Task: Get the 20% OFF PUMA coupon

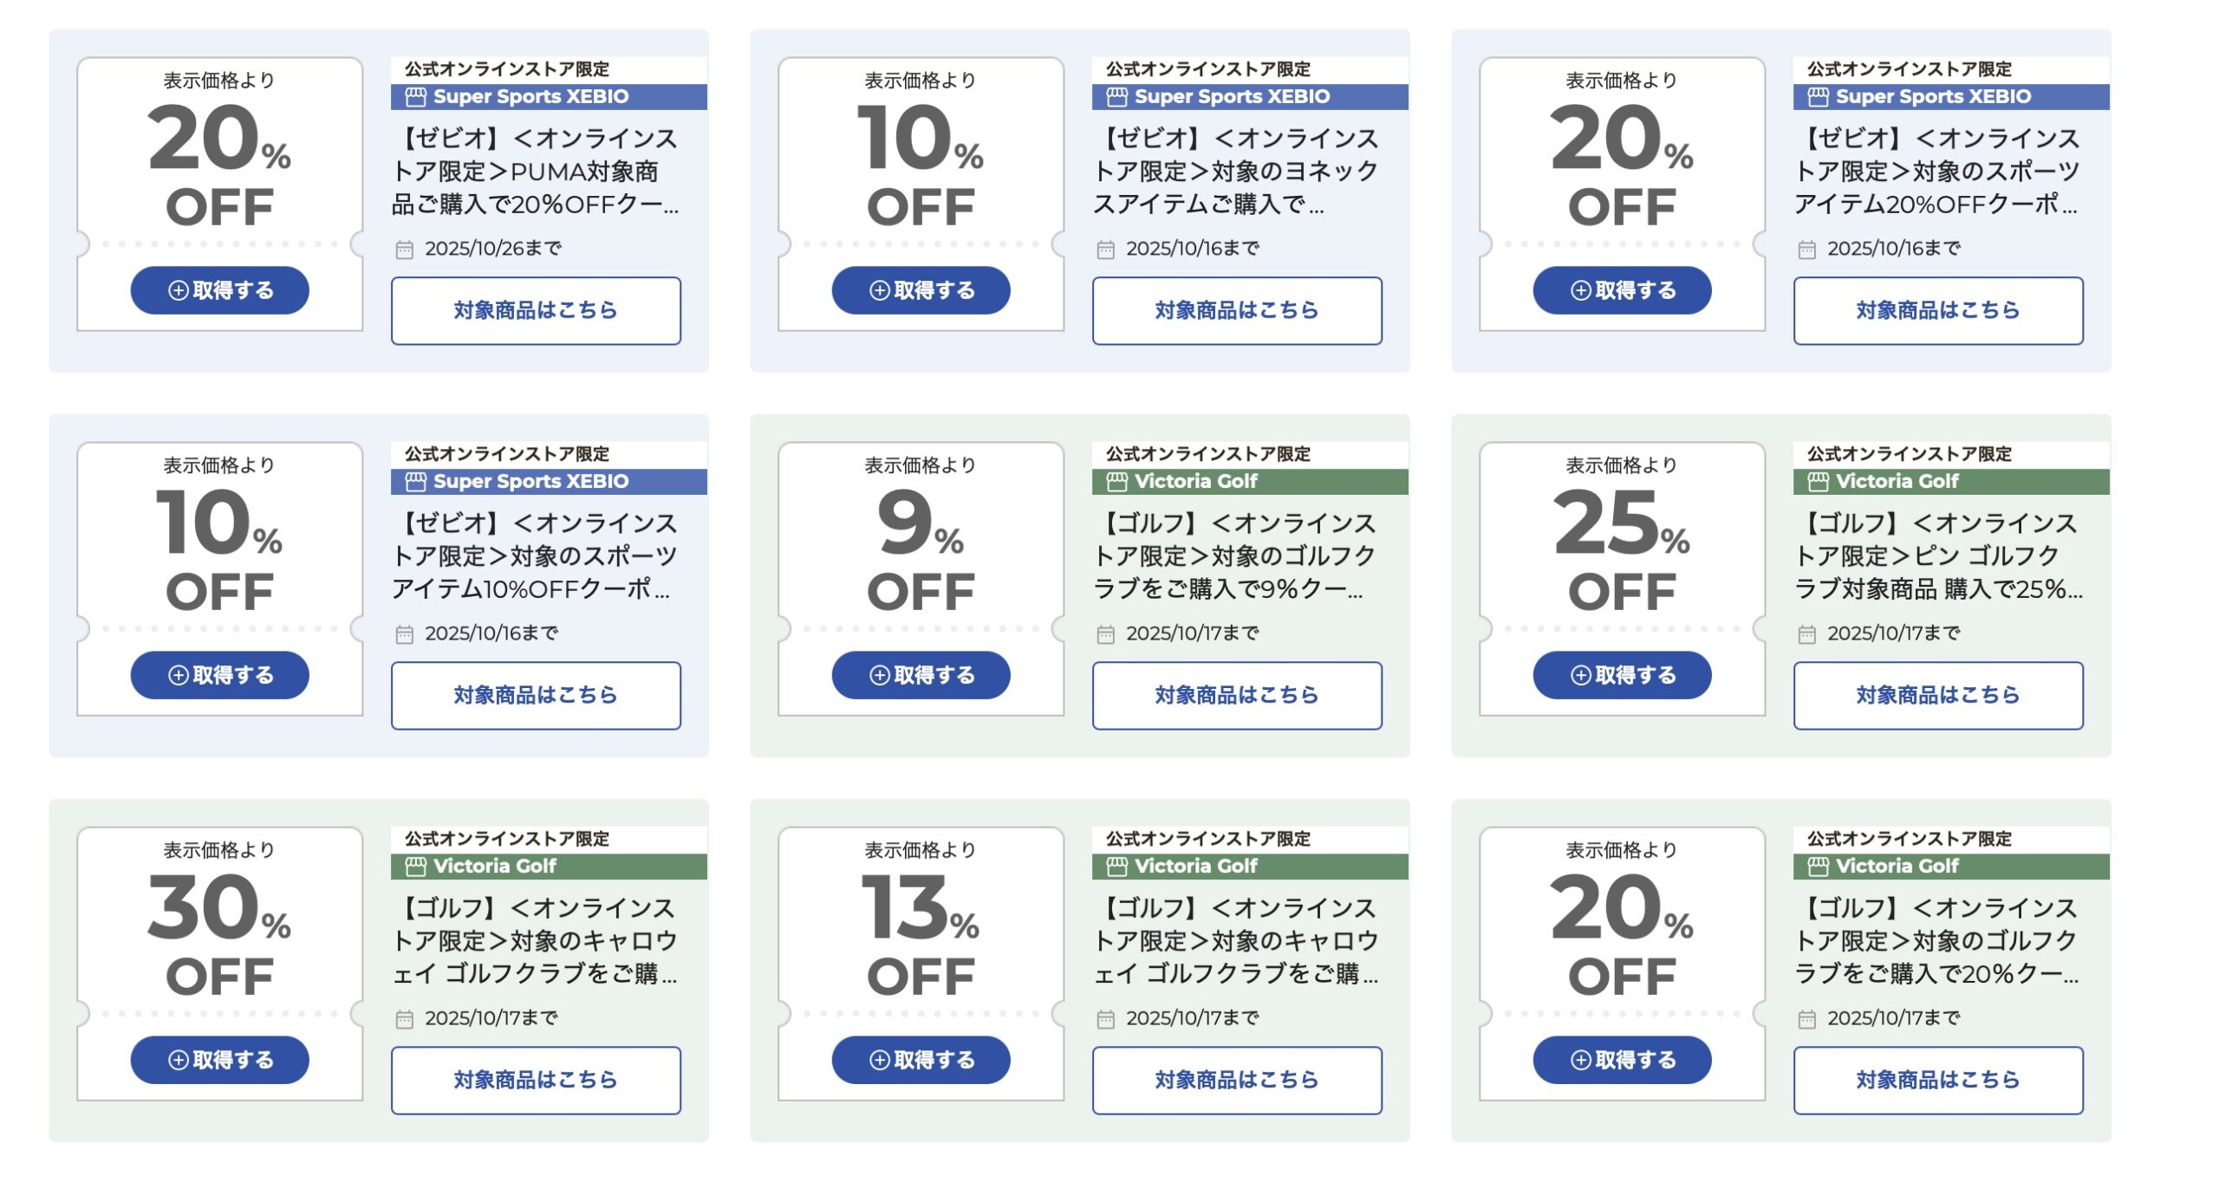Action: [x=219, y=290]
